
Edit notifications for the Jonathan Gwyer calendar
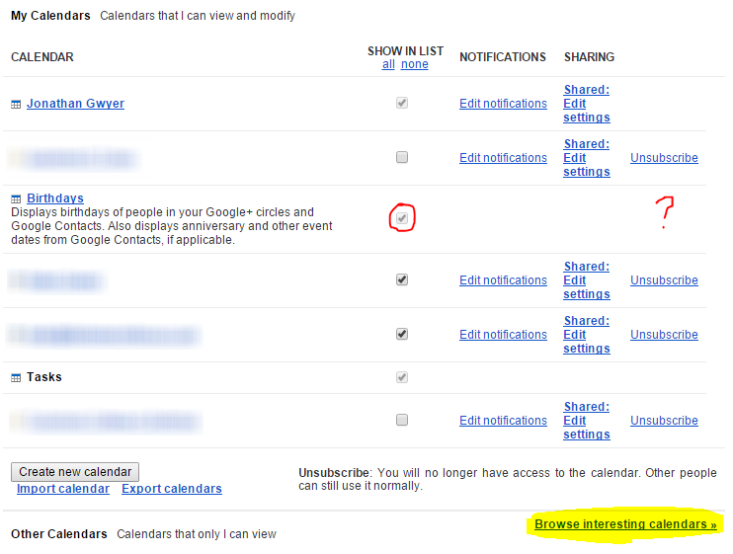tap(503, 104)
